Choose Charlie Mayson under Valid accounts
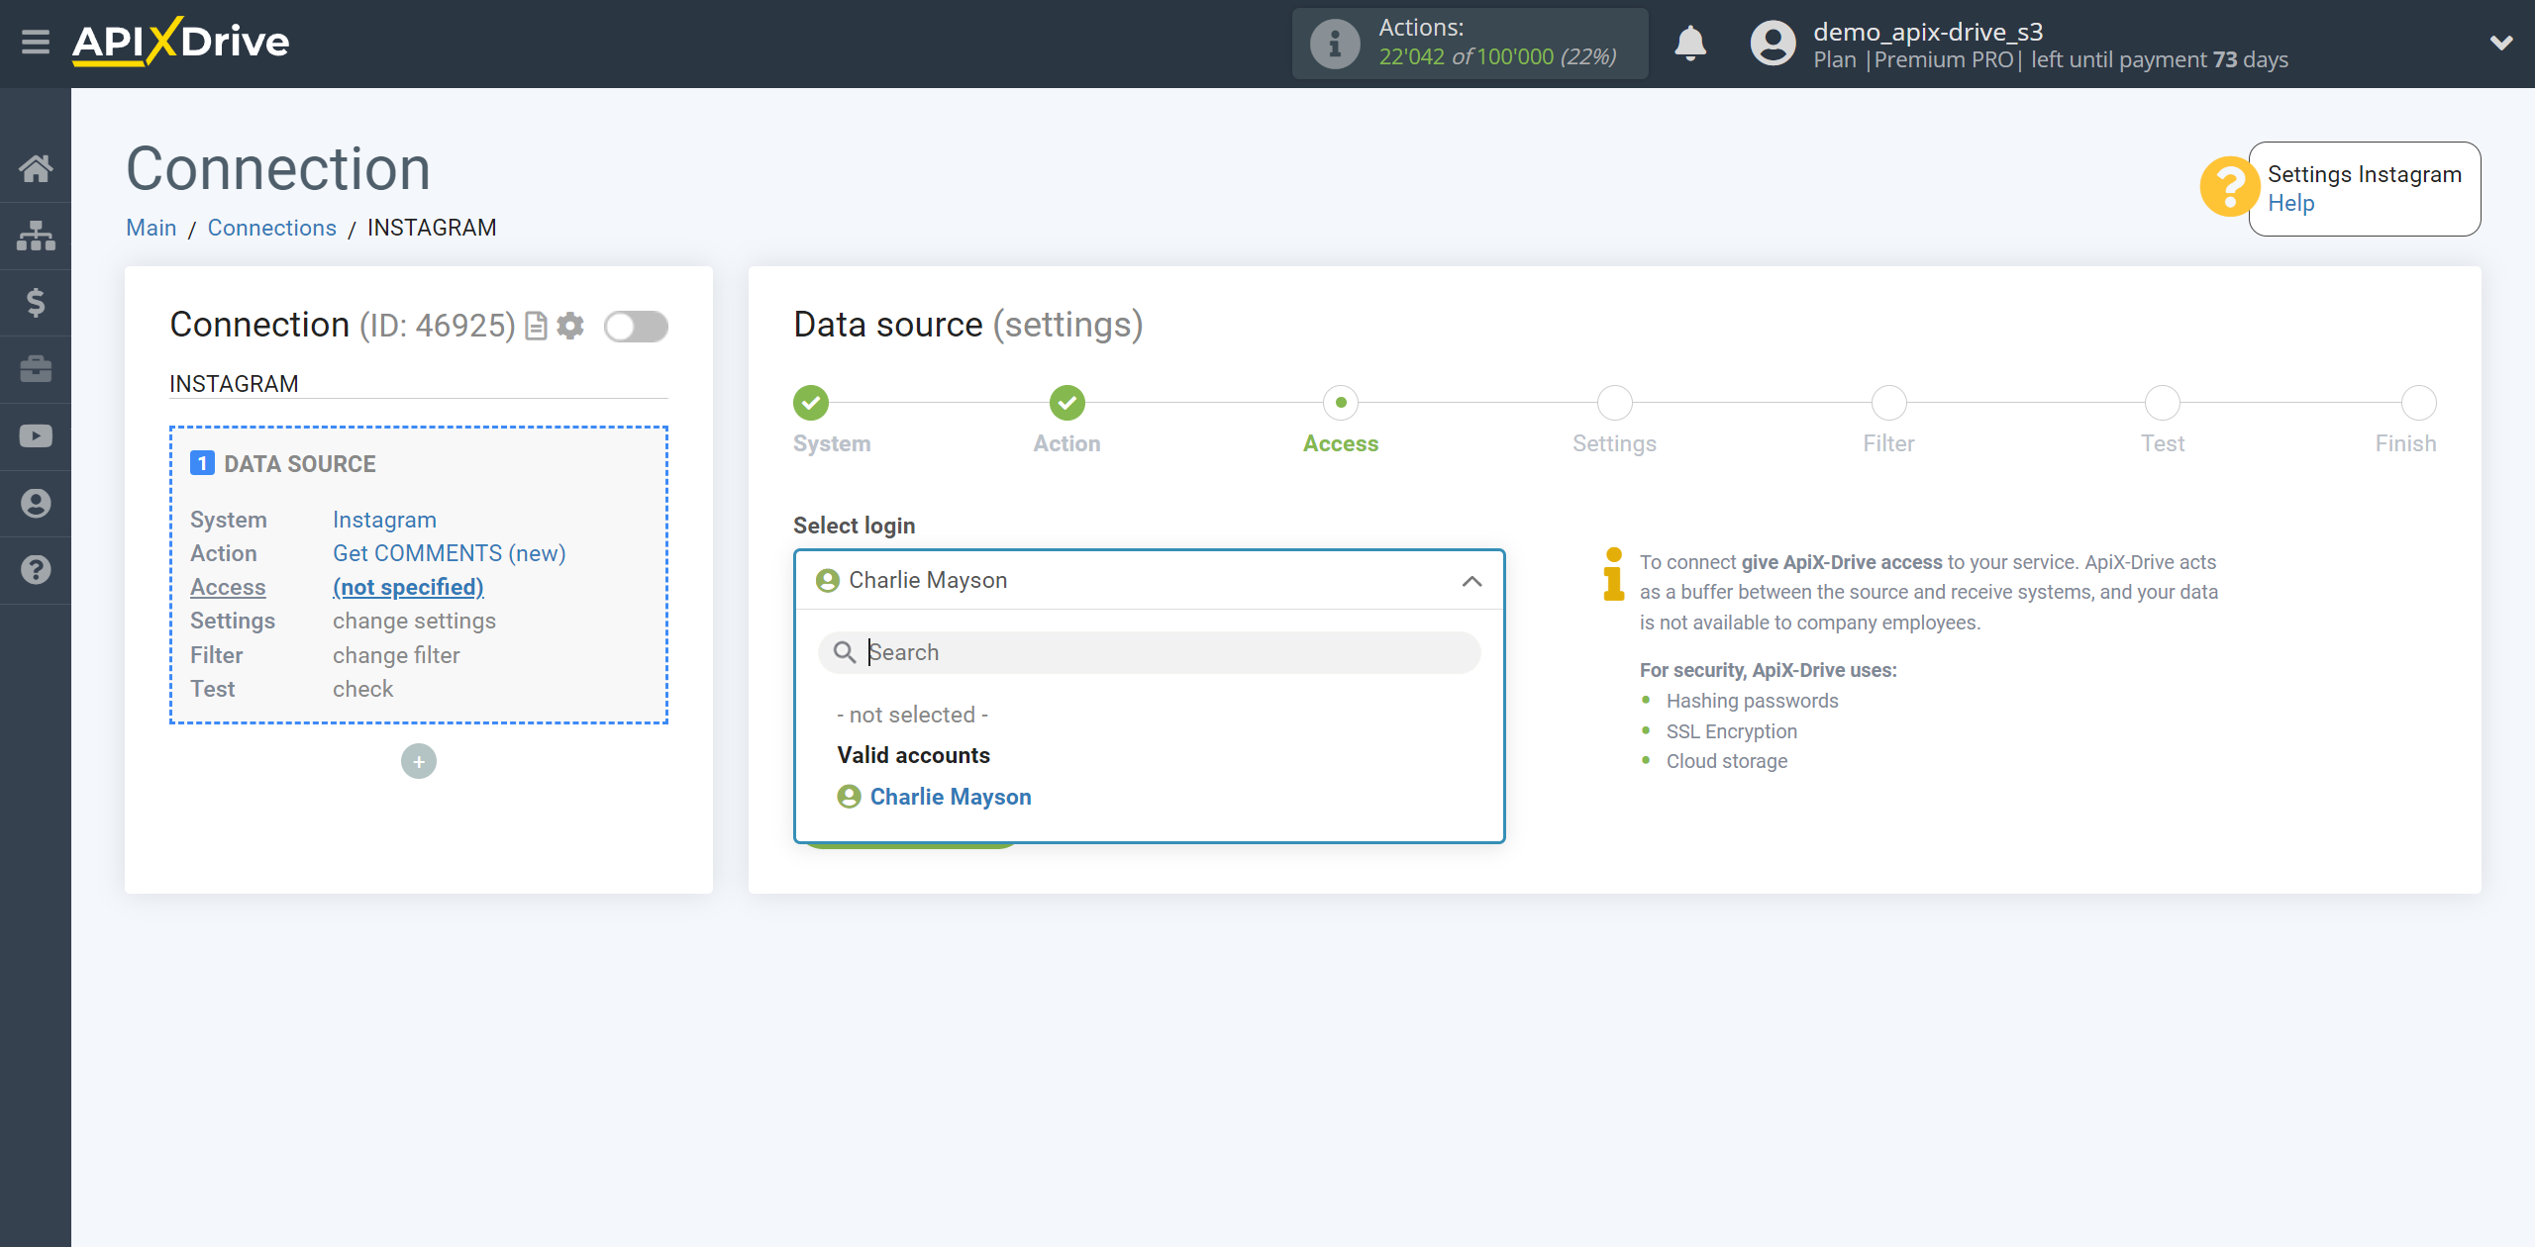Image resolution: width=2535 pixels, height=1247 pixels. coord(935,798)
